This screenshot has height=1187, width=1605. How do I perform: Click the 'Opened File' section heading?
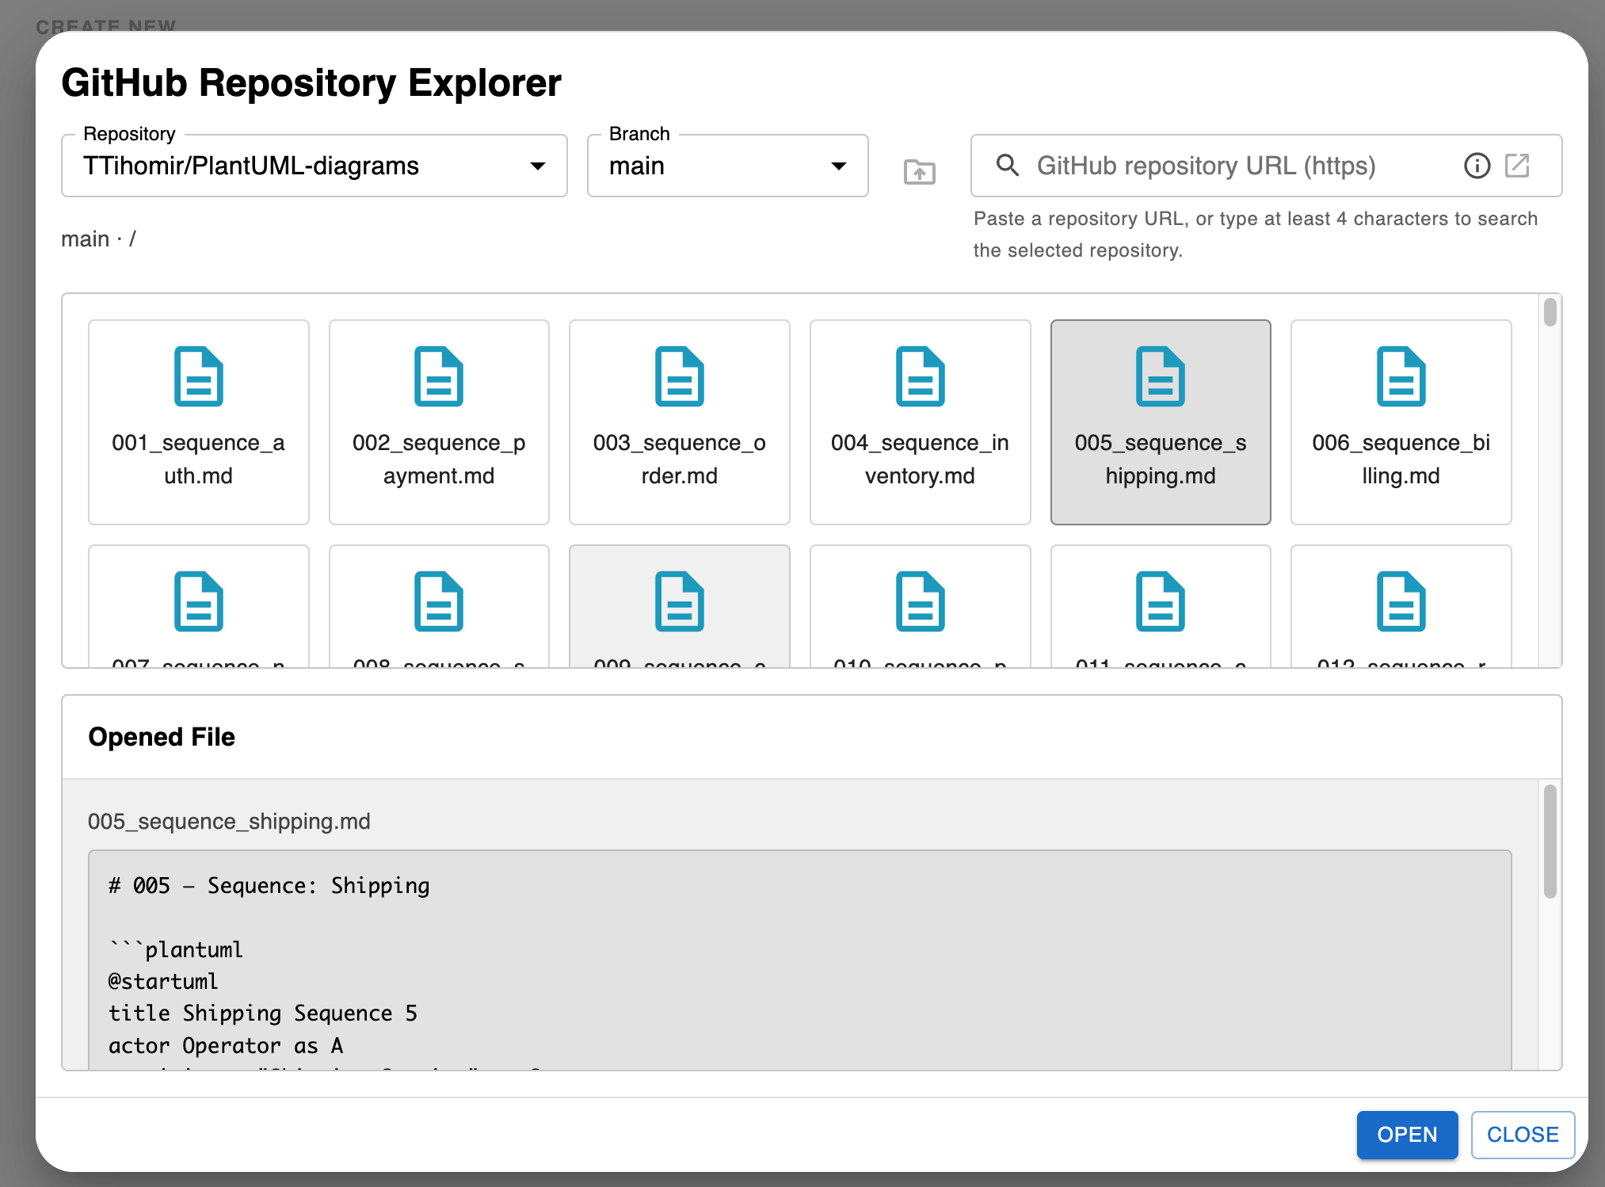click(162, 737)
